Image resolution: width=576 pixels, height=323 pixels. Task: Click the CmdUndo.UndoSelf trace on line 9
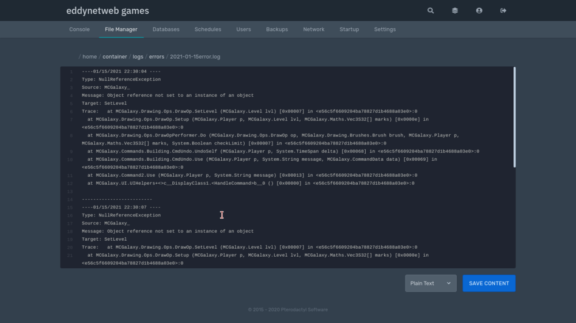pyautogui.click(x=283, y=151)
